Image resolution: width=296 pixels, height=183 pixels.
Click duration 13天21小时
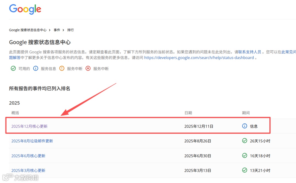pyautogui.click(x=260, y=171)
